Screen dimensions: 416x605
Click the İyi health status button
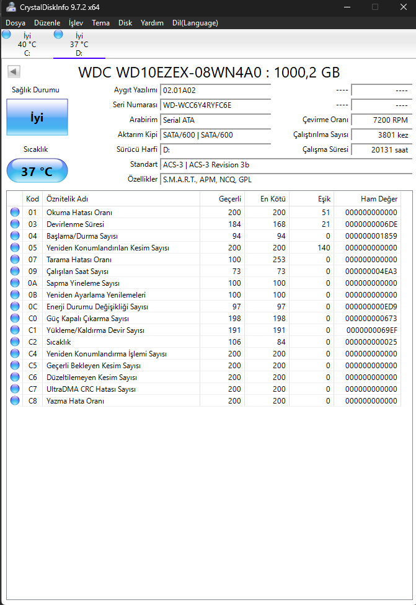[37, 117]
